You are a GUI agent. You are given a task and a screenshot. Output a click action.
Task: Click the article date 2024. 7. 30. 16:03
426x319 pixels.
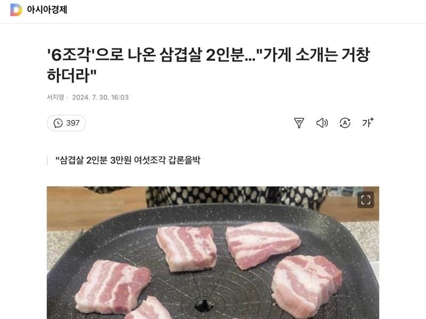pos(100,97)
